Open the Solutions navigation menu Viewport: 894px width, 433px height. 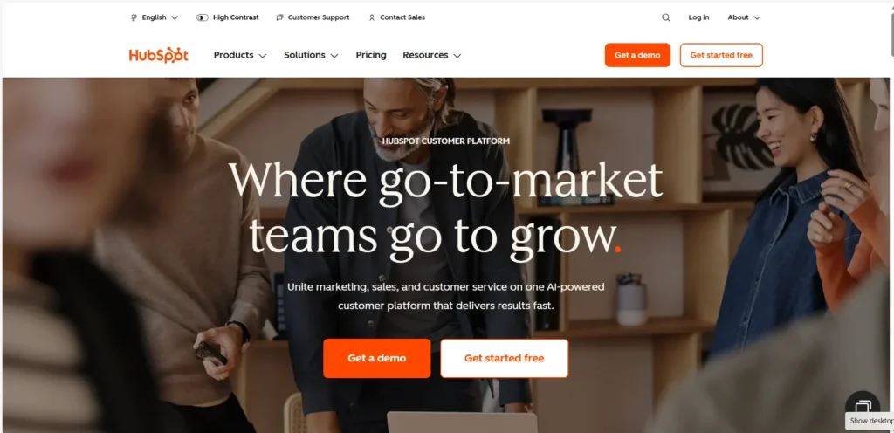[x=312, y=55]
